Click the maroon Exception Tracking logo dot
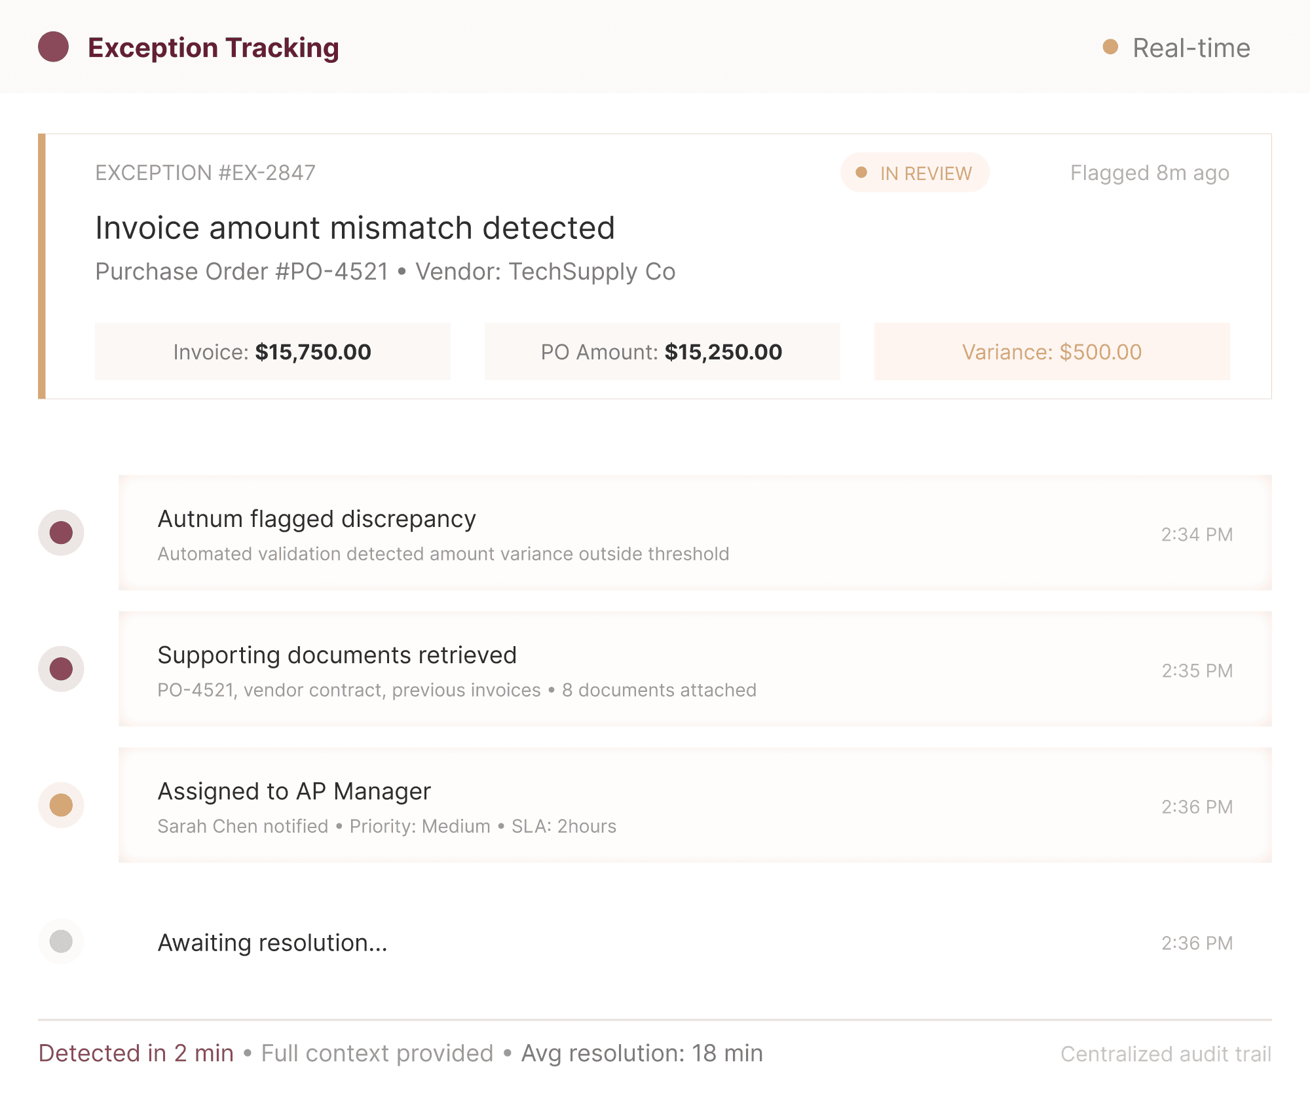The image size is (1310, 1105). tap(54, 47)
